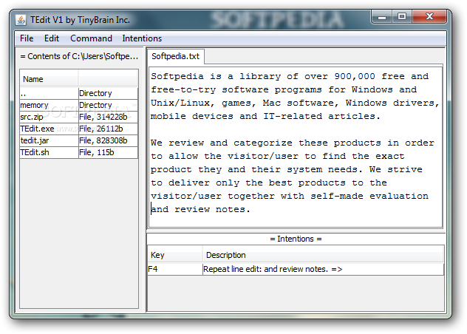Click the line starting 'We review and categorize'
The height and width of the screenshot is (334, 467).
293,143
